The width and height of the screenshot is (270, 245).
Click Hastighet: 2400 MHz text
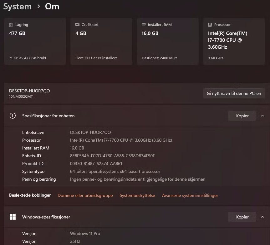pyautogui.click(x=159, y=58)
